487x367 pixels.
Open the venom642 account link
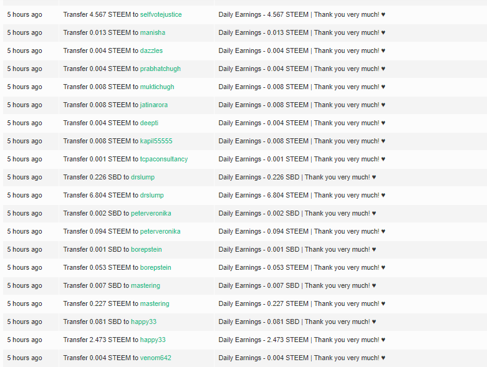tap(156, 358)
